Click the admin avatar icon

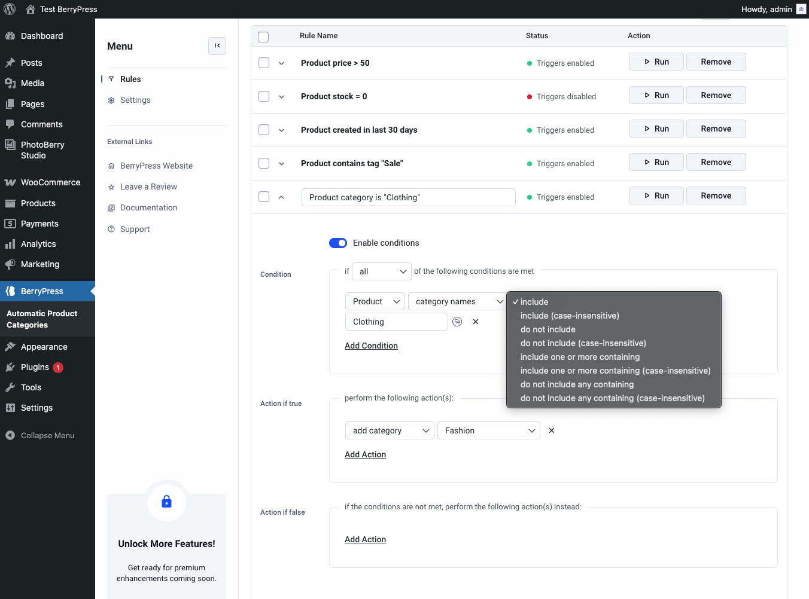coord(801,9)
